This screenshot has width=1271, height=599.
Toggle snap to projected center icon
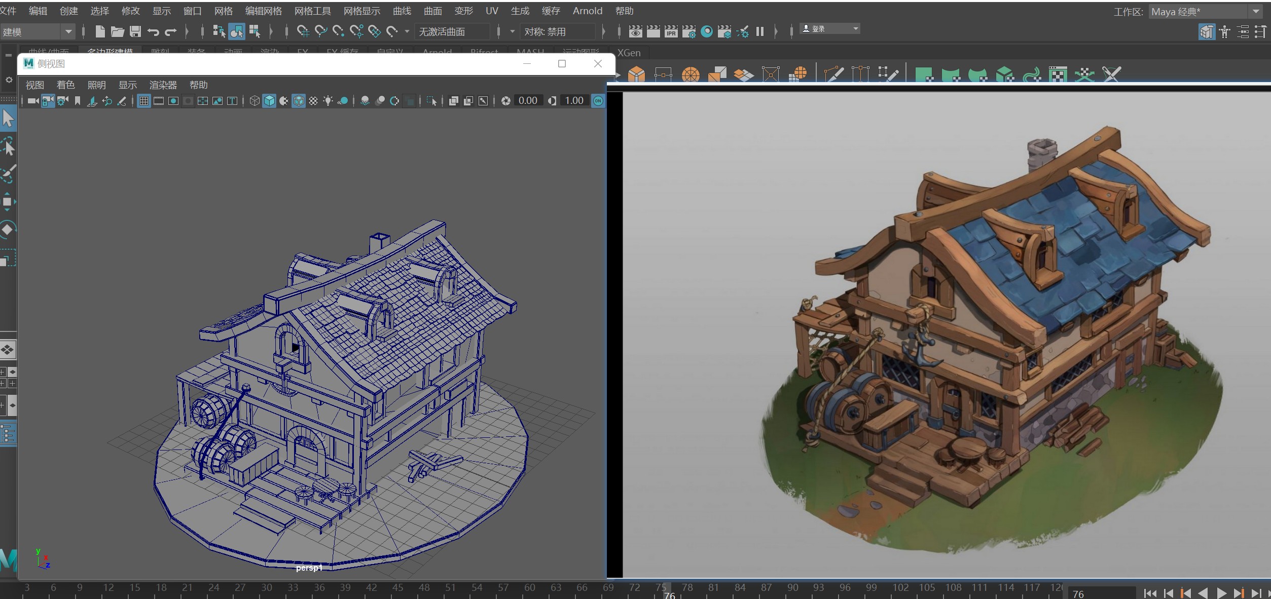[356, 31]
